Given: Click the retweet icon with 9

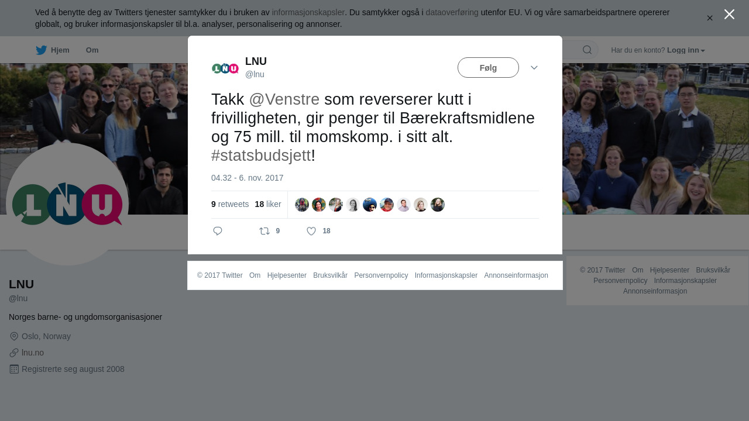Looking at the screenshot, I should tap(264, 231).
